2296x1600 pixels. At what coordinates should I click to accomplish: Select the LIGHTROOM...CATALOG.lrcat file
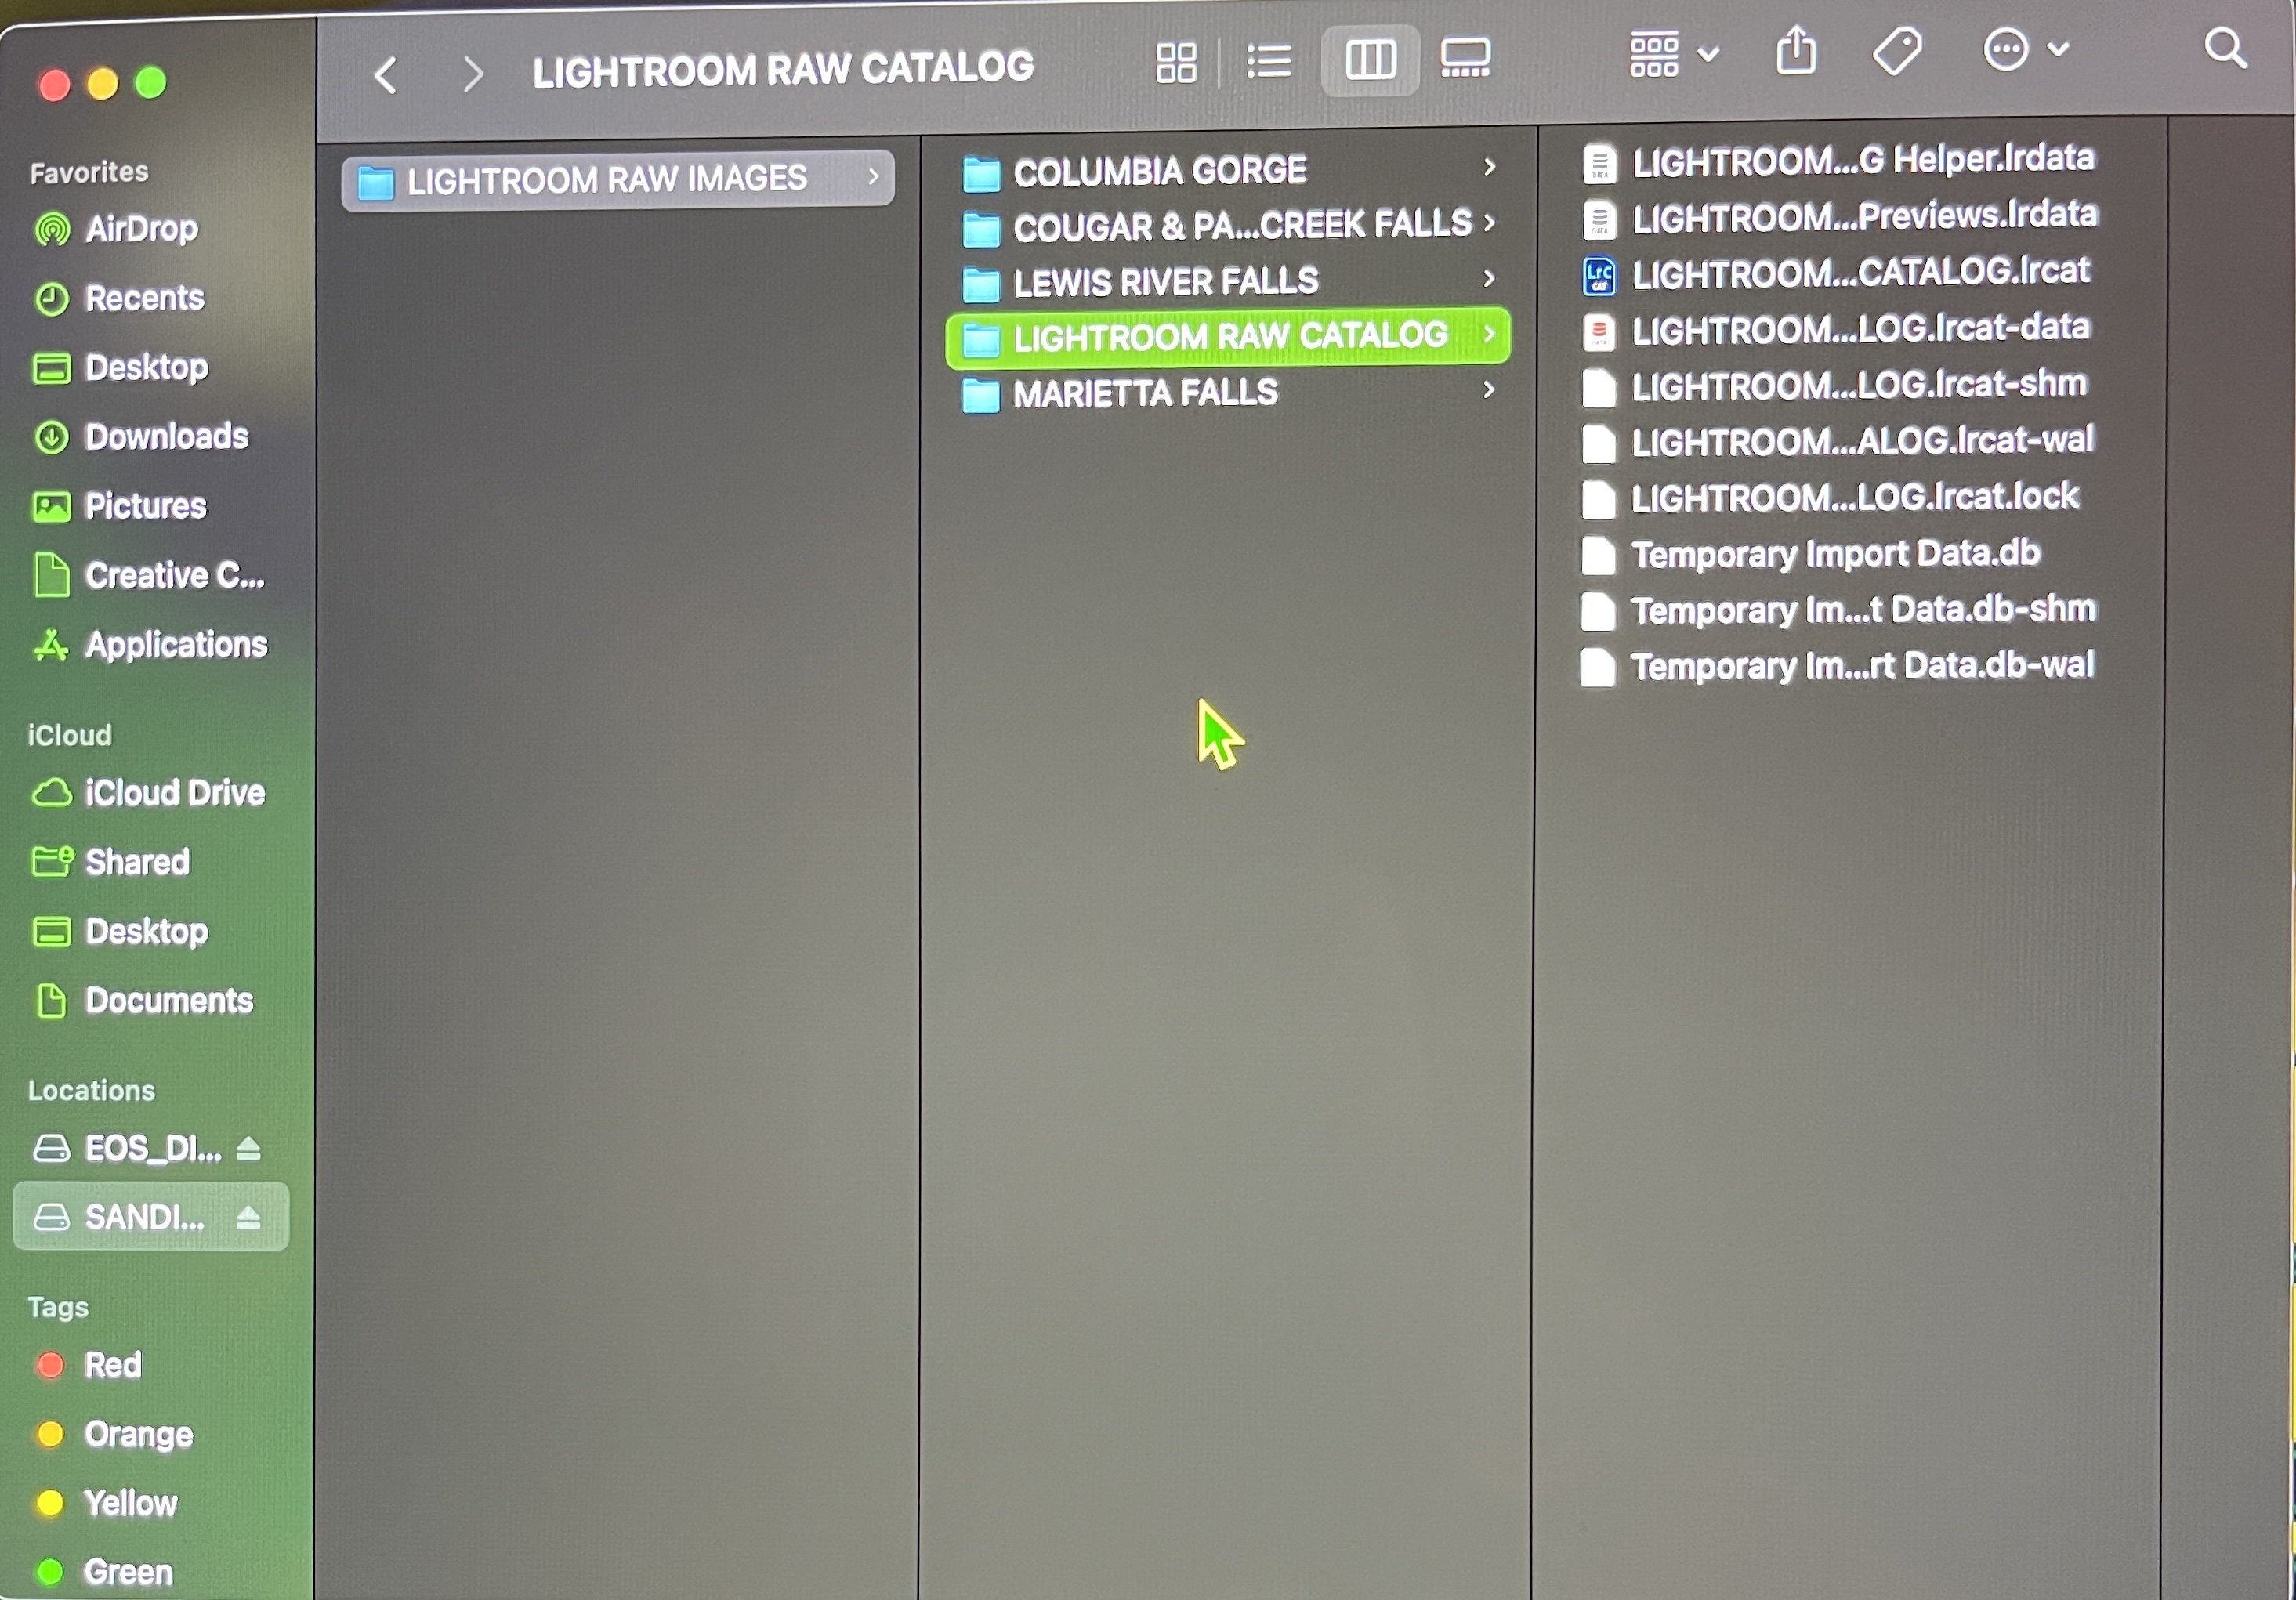point(1858,272)
